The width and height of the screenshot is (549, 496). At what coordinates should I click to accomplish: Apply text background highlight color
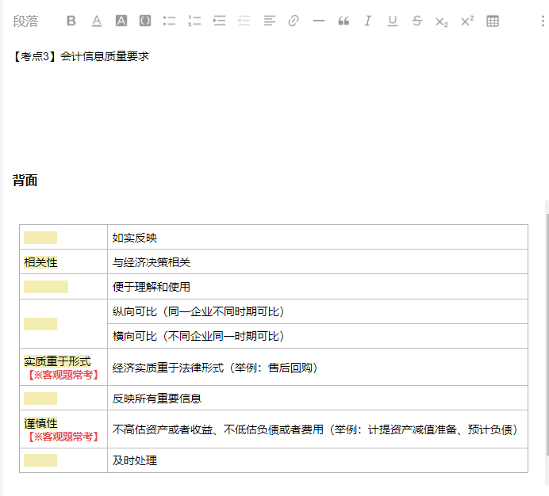121,21
